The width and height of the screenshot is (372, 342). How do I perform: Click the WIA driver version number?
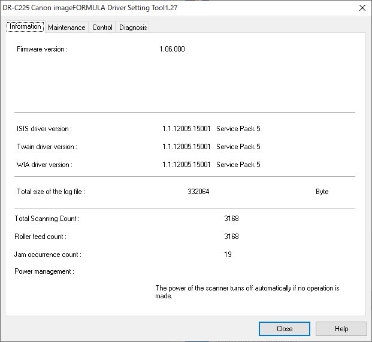point(186,165)
